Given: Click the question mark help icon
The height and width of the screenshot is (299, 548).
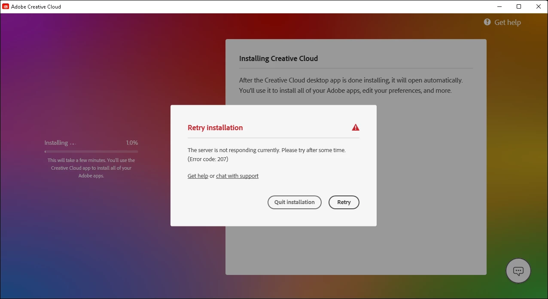Looking at the screenshot, I should click(x=487, y=22).
